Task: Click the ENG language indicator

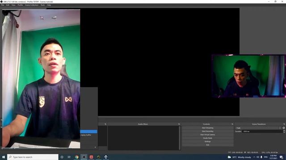Action: 266,157
